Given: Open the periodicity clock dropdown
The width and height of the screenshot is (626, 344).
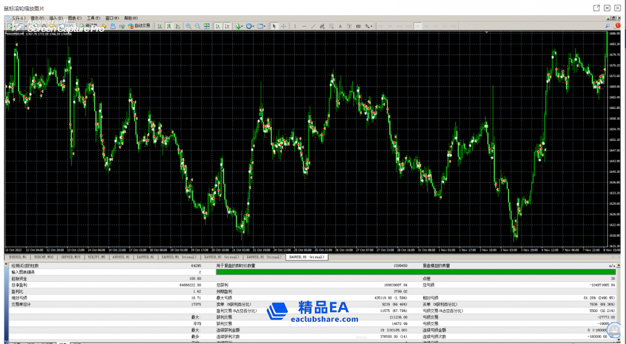Looking at the screenshot, I should pyautogui.click(x=250, y=26).
